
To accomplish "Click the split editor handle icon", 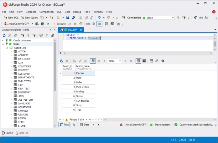I will coord(60,53).
